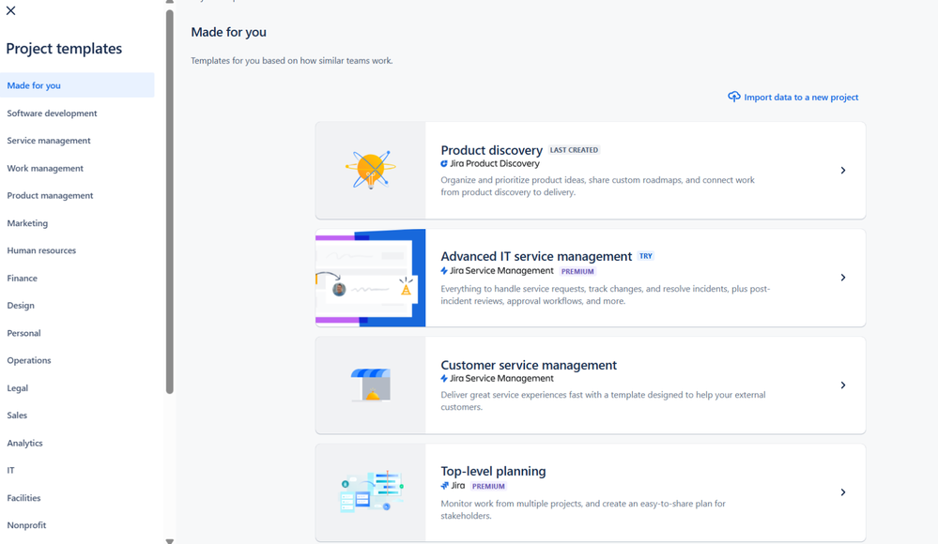The image size is (938, 544).
Task: Open Service management templates
Action: [49, 141]
